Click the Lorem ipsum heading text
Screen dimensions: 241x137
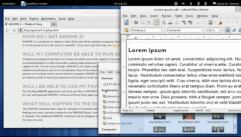[x=147, y=50]
